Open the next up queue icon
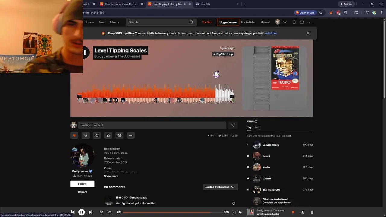This screenshot has height=217, width=386. [312, 212]
